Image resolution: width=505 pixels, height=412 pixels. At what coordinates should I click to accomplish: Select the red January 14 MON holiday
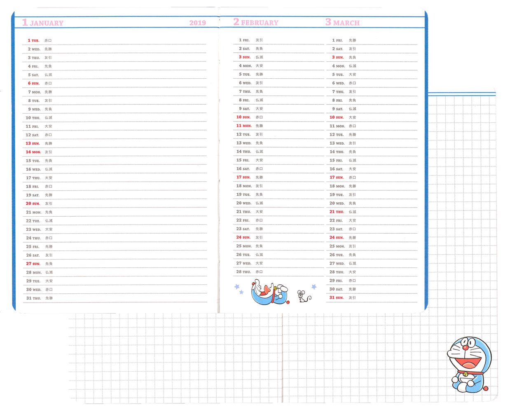coord(33,152)
